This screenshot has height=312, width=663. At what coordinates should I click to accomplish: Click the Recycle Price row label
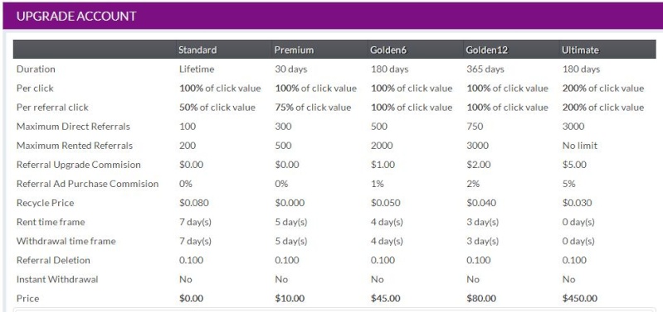[45, 203]
